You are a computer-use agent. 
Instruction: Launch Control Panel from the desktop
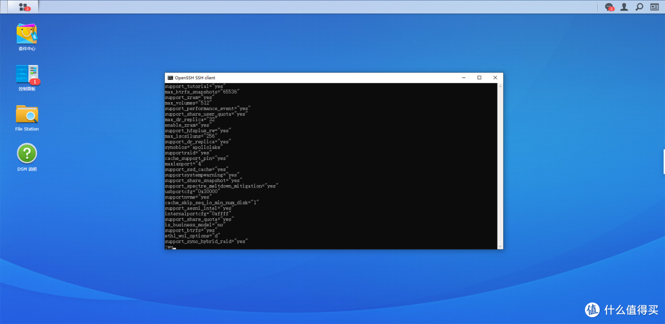(26, 75)
